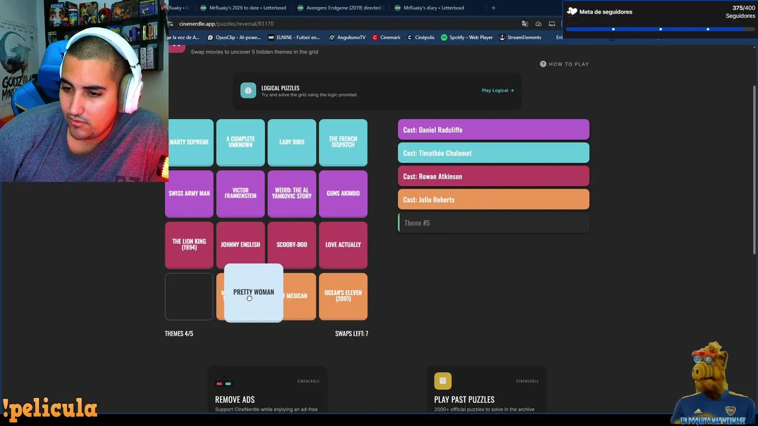Open the Cinépolis bookmark

click(420, 37)
